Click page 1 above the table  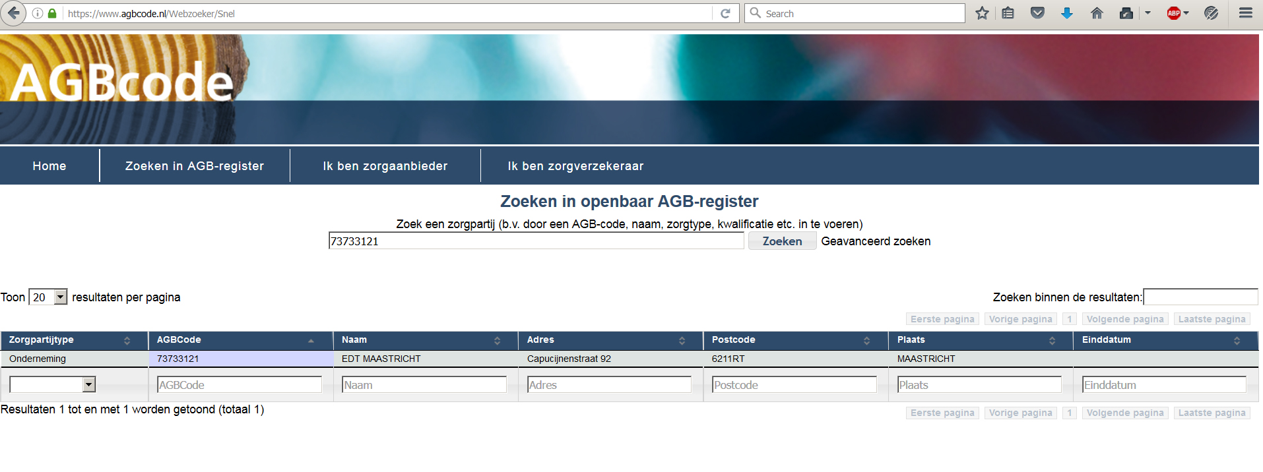tap(1070, 319)
